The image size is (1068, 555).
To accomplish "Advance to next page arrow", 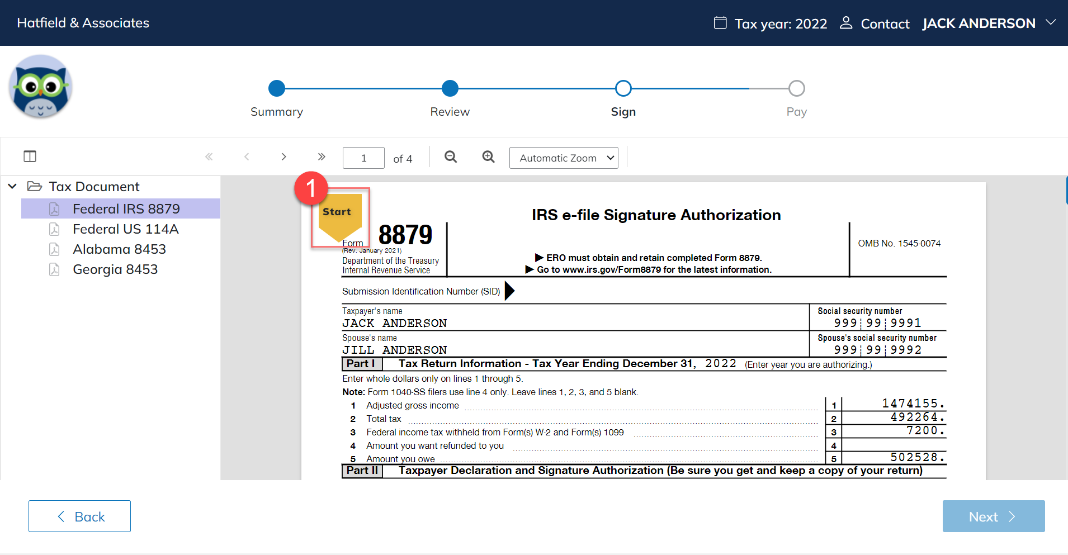I will pyautogui.click(x=283, y=157).
